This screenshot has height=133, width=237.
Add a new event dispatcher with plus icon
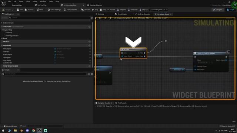point(90,66)
